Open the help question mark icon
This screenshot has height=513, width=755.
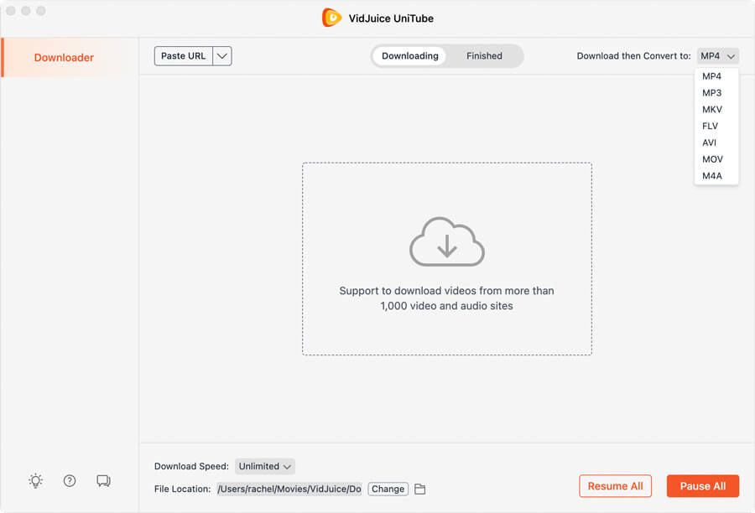tap(70, 481)
